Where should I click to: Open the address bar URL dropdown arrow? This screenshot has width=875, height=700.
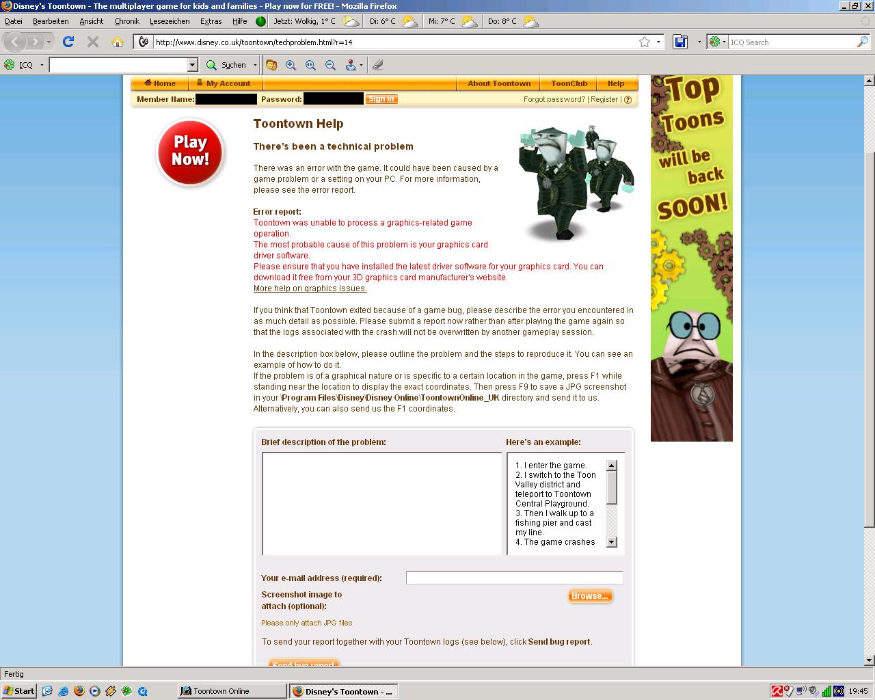659,42
